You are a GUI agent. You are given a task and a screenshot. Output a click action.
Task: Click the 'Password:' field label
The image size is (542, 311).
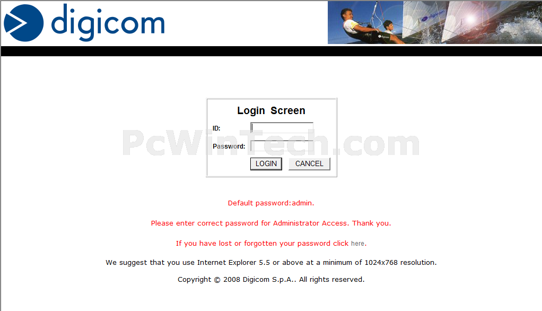coord(229,146)
